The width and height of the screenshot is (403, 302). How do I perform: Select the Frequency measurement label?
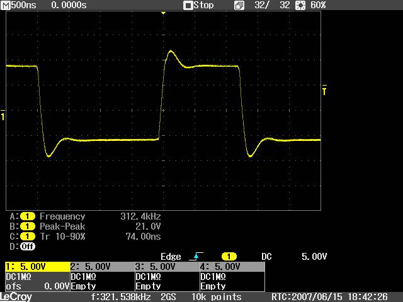[62, 216]
